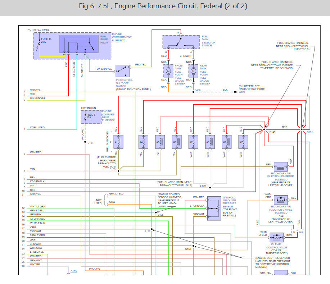
Task: Click the 'GRY/WHT' wire label on line 25
Action: pos(36,261)
